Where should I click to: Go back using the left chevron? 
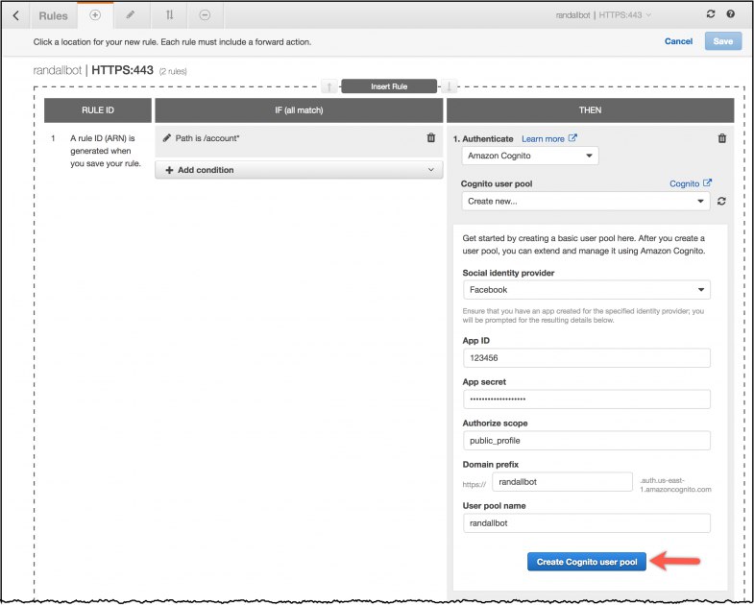[16, 15]
